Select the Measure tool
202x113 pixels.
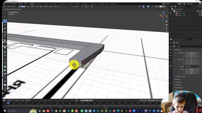[5, 40]
